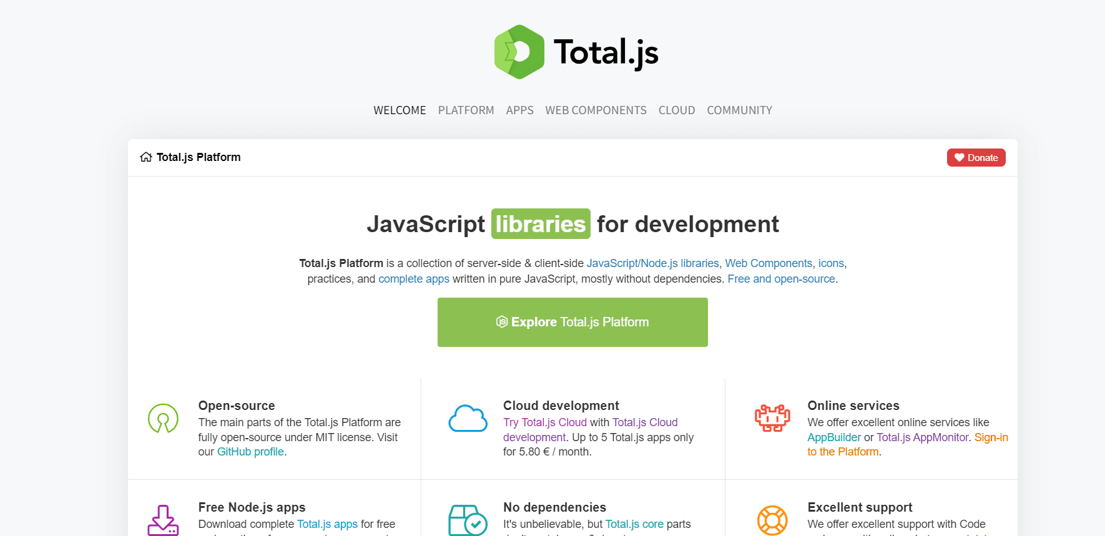Click the purple Free Node.js apps download icon
1105x536 pixels.
[163, 520]
